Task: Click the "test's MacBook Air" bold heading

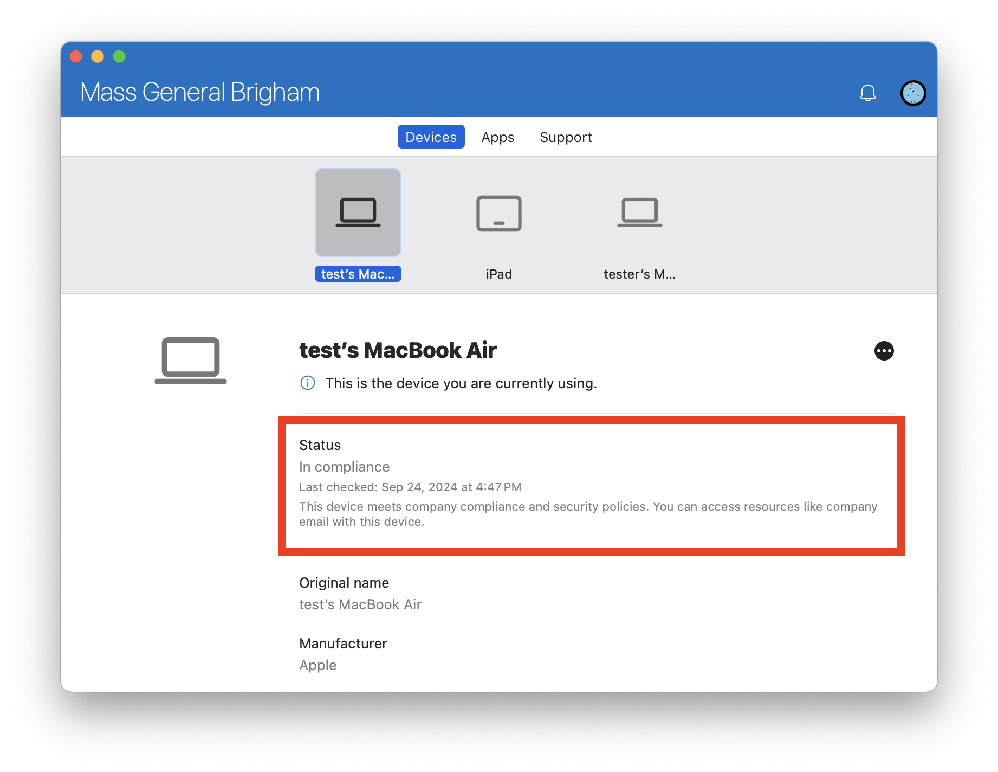Action: click(x=398, y=351)
